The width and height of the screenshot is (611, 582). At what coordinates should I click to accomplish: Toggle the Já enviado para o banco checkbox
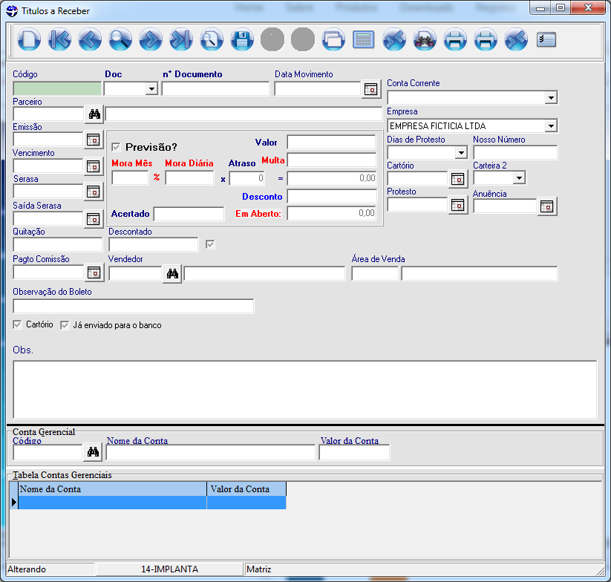(x=65, y=325)
